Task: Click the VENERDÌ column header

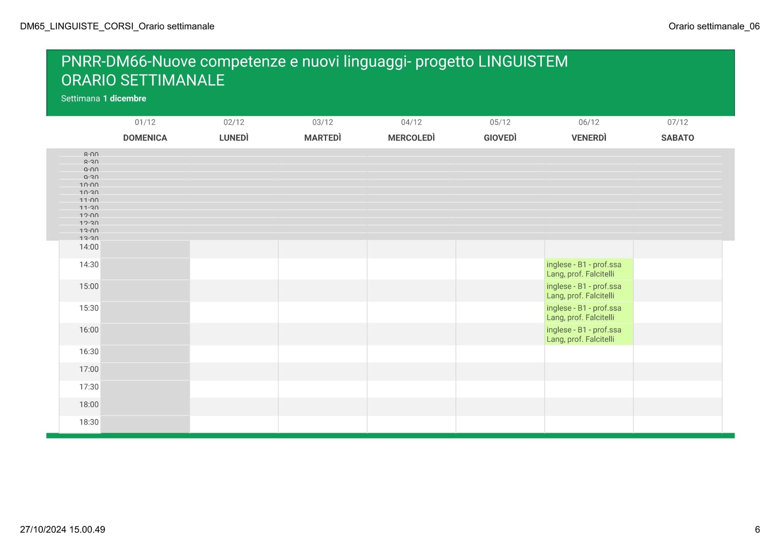Action: click(x=589, y=138)
